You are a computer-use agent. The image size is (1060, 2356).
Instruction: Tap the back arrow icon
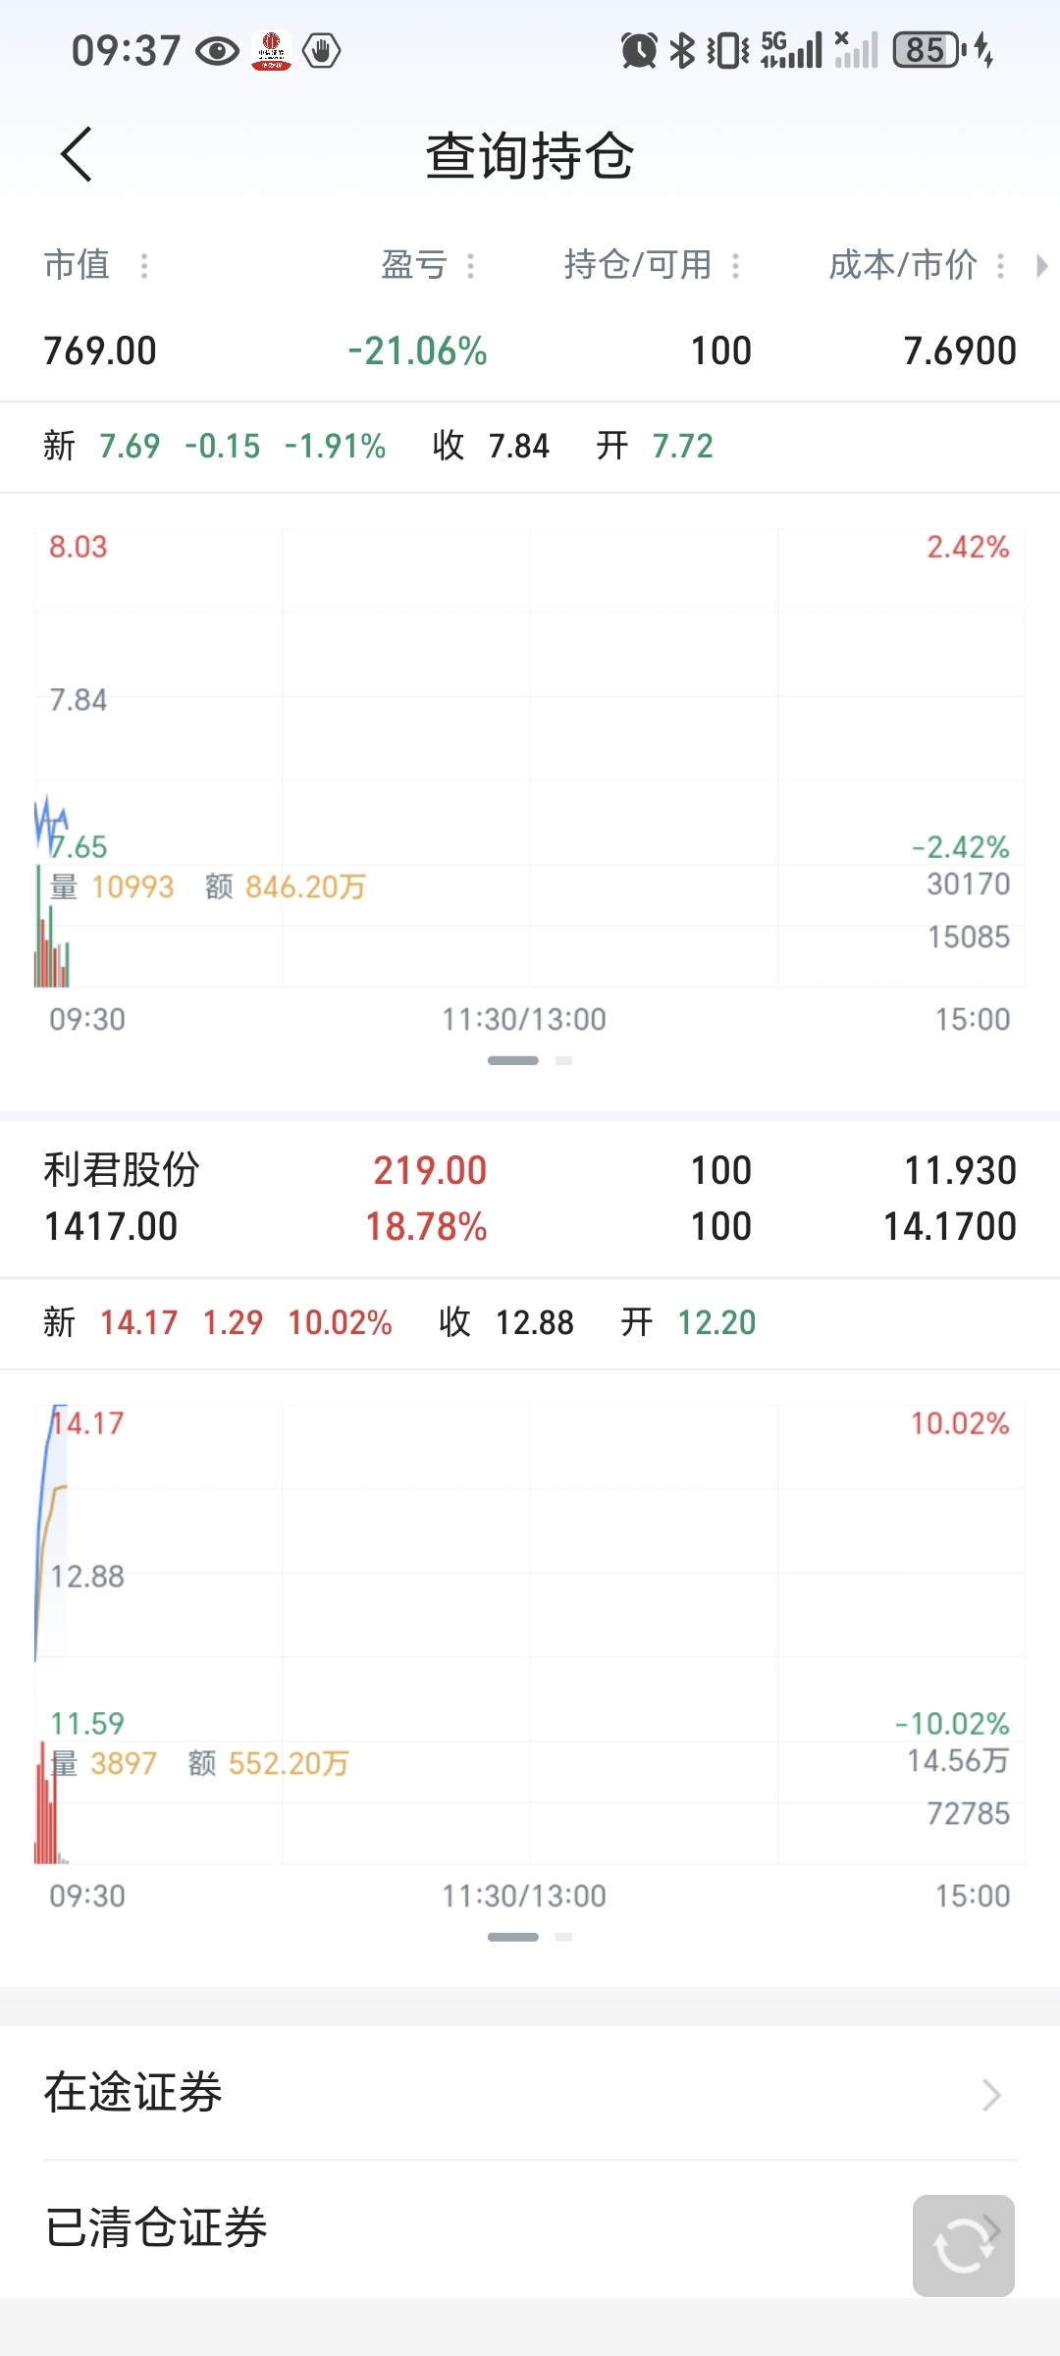pyautogui.click(x=77, y=154)
